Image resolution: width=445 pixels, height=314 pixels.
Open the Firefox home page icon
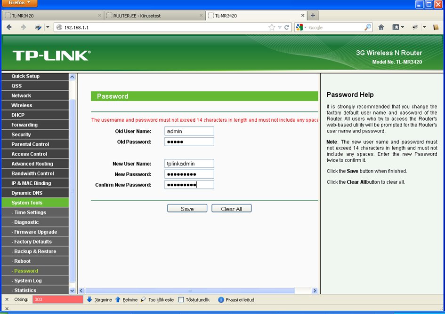(x=381, y=27)
